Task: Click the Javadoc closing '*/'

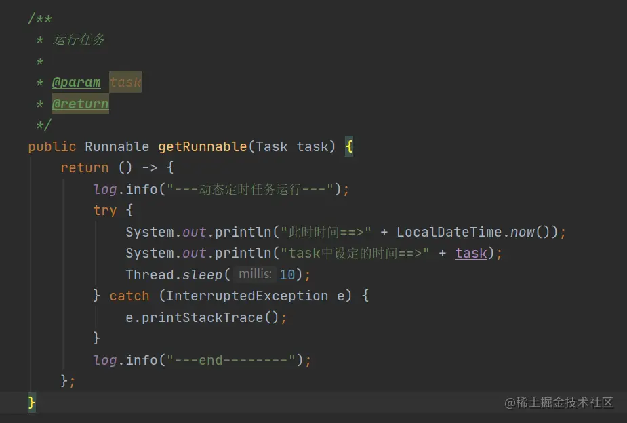Action: (43, 125)
